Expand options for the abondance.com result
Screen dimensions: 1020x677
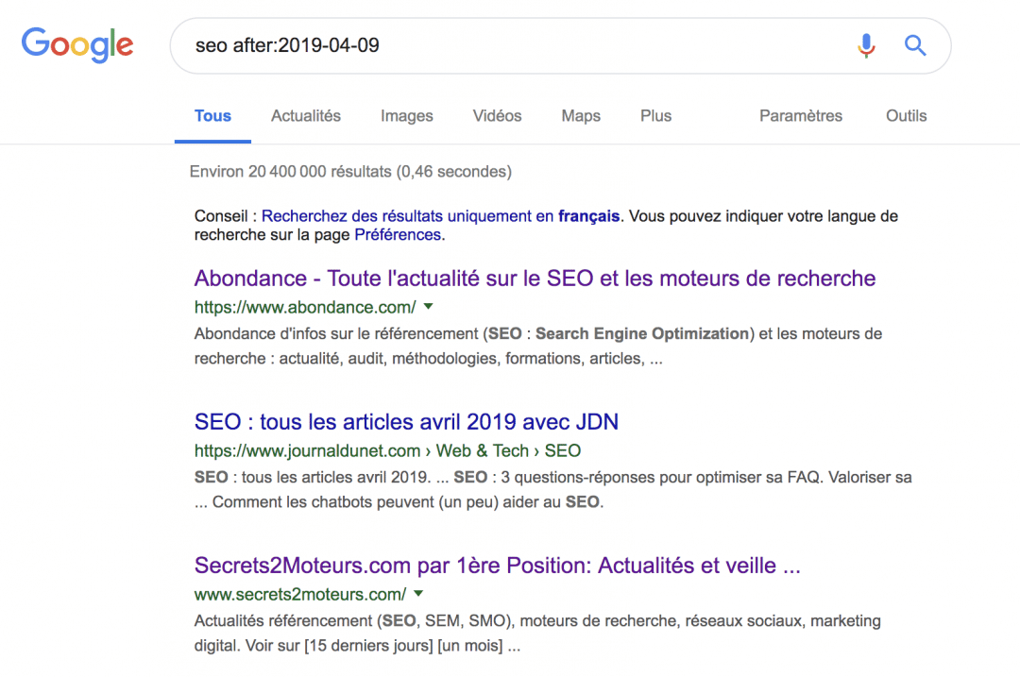click(x=428, y=306)
